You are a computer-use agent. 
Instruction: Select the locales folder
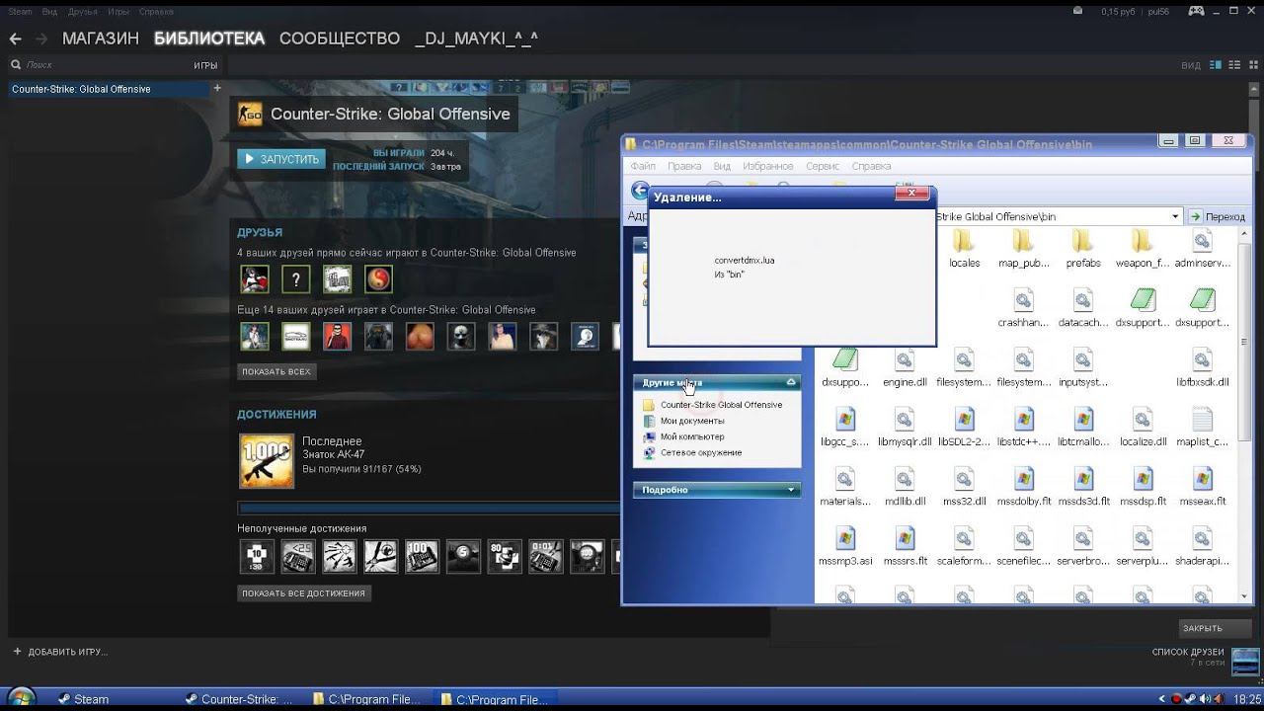(964, 249)
